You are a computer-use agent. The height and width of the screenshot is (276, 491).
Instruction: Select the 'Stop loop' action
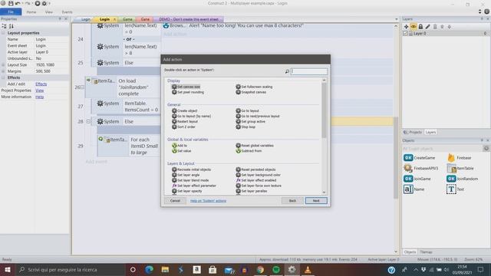245,127
